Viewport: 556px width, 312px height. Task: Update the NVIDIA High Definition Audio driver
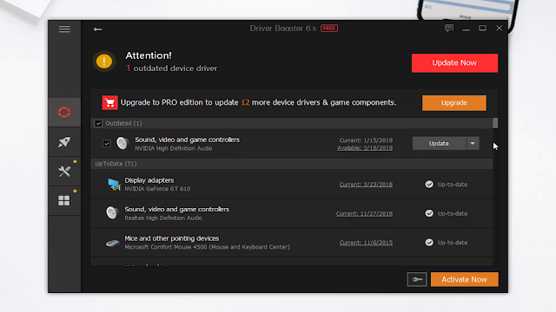(x=439, y=143)
